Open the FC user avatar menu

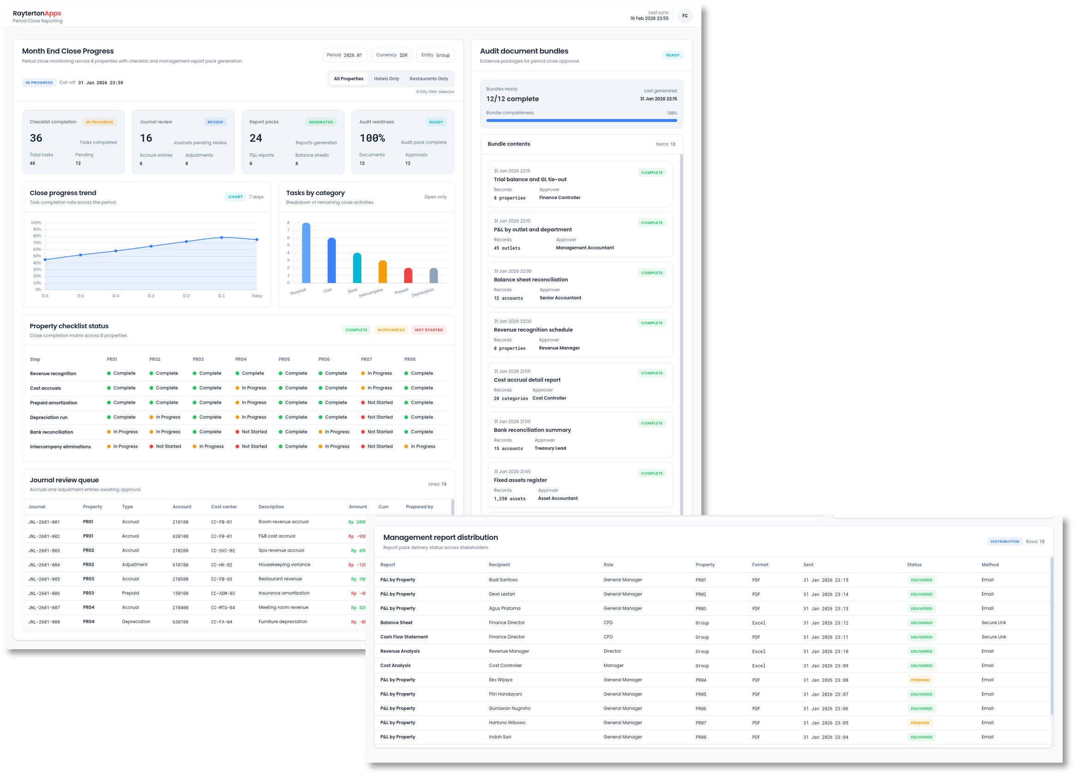(685, 16)
